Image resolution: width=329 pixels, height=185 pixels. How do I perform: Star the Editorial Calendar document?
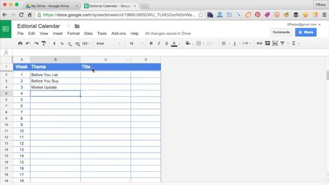pyautogui.click(x=68, y=26)
